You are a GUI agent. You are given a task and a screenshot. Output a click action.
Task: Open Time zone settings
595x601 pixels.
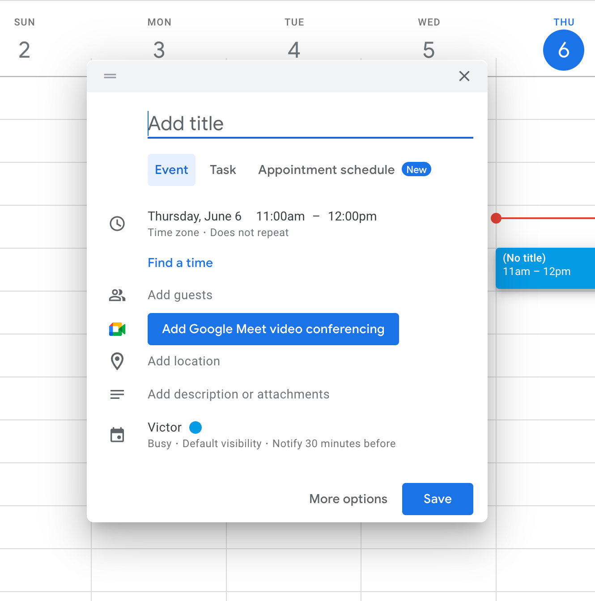point(174,233)
